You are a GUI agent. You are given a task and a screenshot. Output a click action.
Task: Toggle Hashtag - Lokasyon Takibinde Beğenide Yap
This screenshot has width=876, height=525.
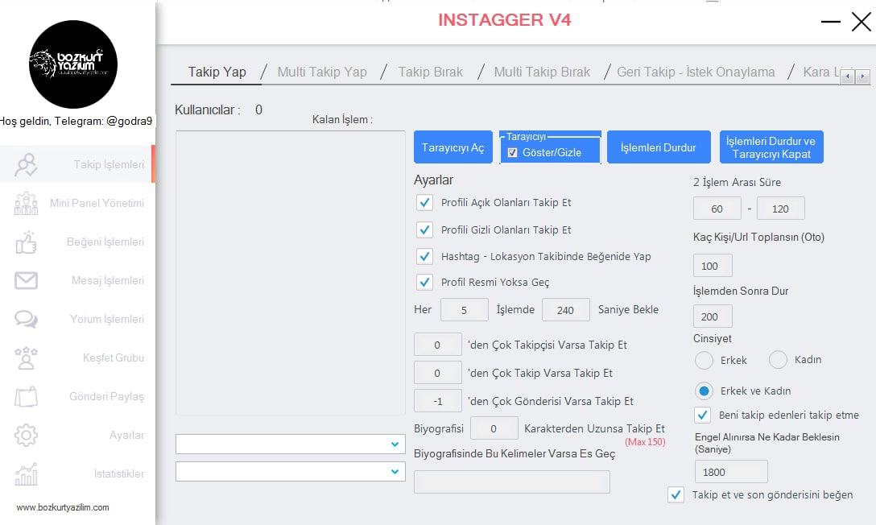coord(424,256)
